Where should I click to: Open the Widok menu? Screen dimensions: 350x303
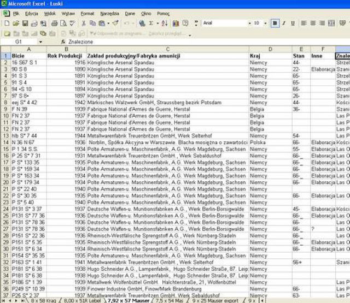point(50,14)
